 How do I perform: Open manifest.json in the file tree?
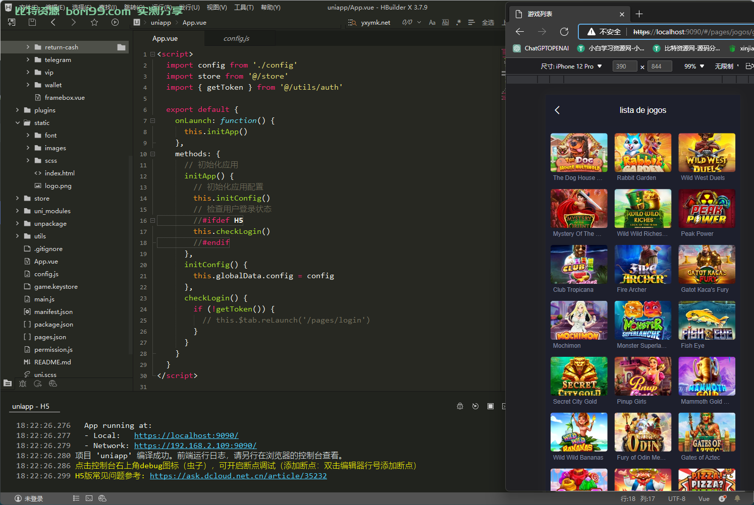pos(53,311)
